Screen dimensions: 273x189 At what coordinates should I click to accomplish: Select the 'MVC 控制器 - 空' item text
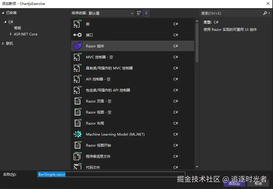click(x=99, y=57)
